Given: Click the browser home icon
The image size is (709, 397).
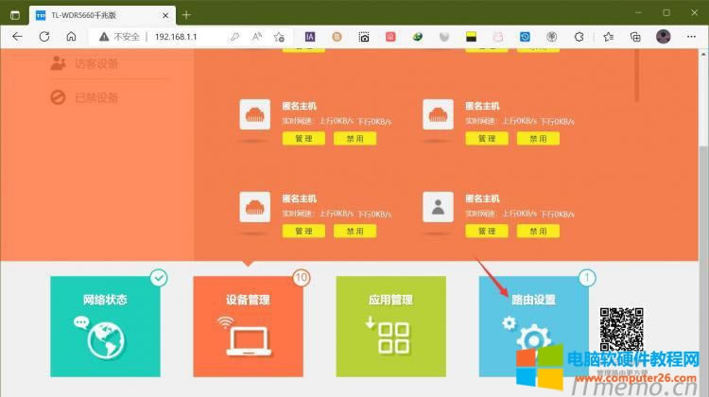Looking at the screenshot, I should point(71,36).
